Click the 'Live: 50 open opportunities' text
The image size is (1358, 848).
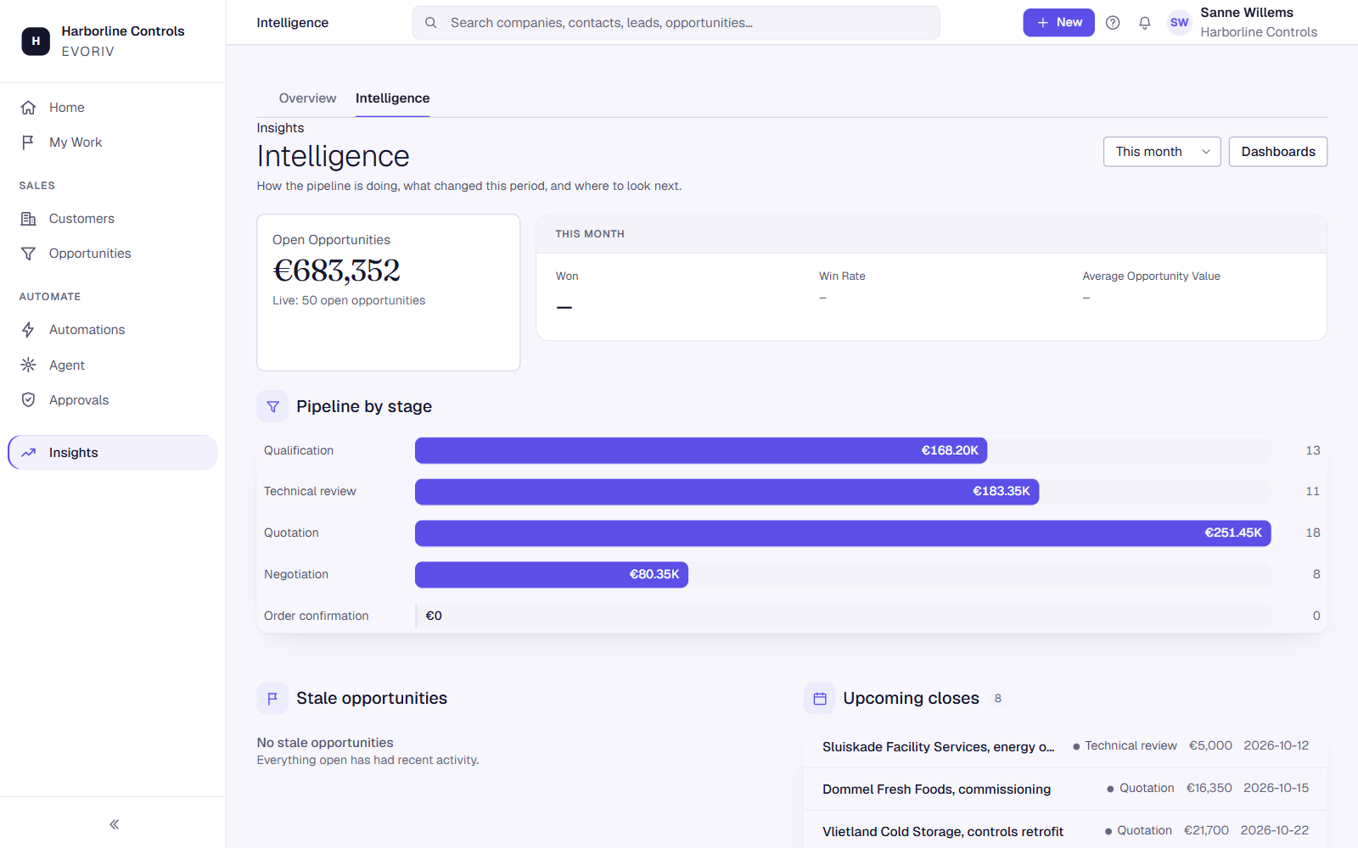coord(349,300)
